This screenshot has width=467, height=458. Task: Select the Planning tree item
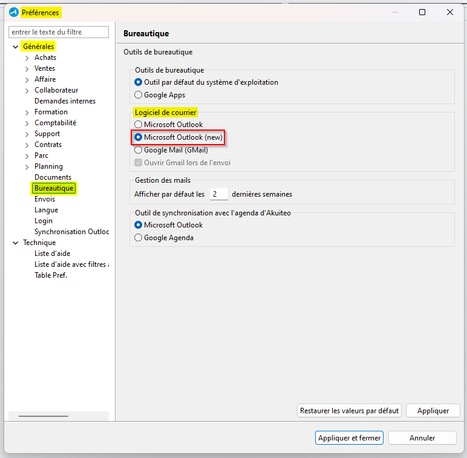pos(48,166)
